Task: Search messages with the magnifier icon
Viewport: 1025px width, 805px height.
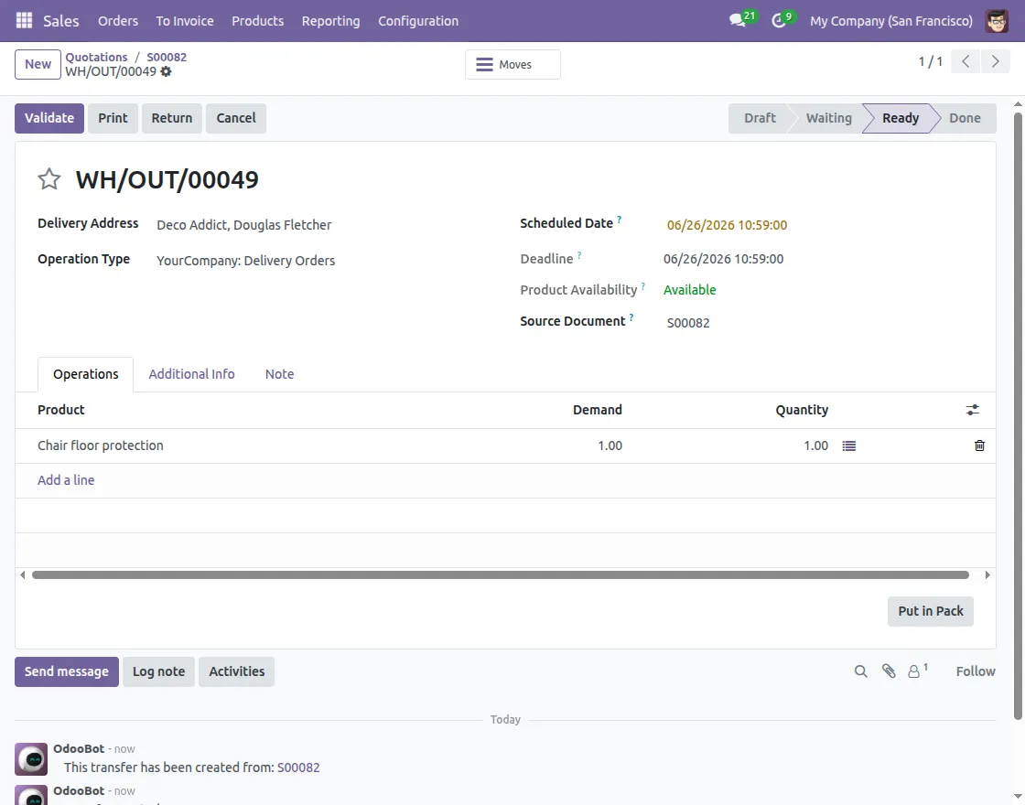Action: click(861, 671)
